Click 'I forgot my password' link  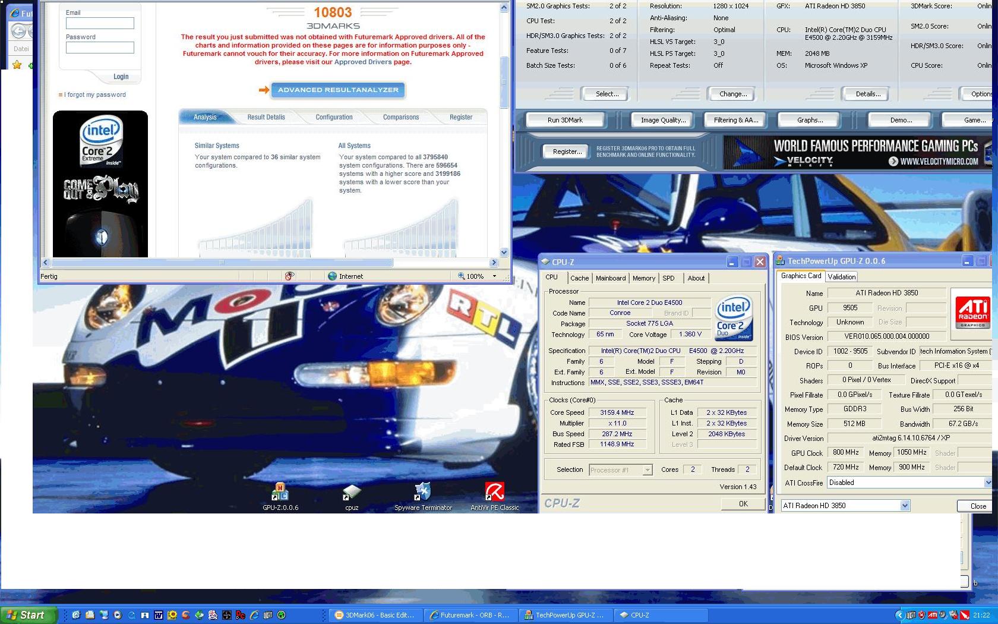click(95, 94)
